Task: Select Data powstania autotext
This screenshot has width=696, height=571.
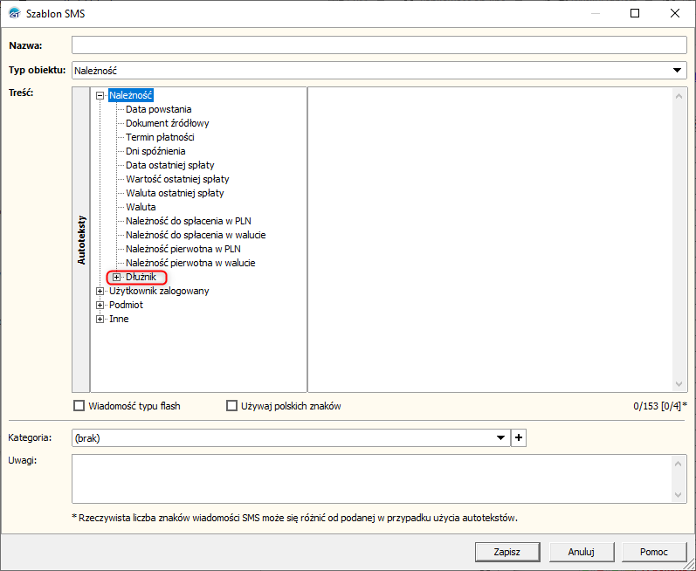Action: click(158, 109)
